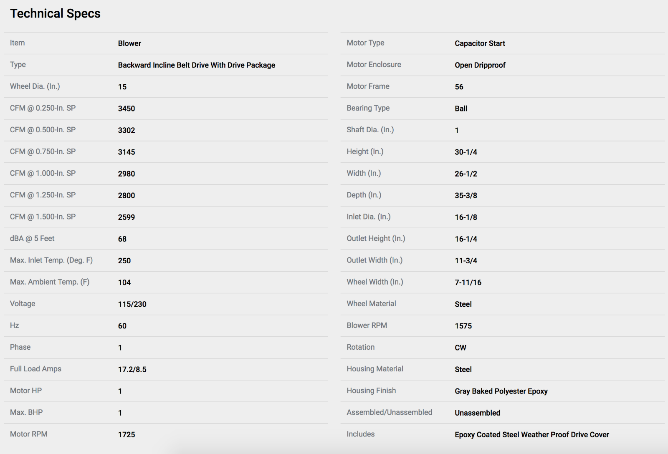
Task: Click the CFM value 2800
Action: [127, 195]
